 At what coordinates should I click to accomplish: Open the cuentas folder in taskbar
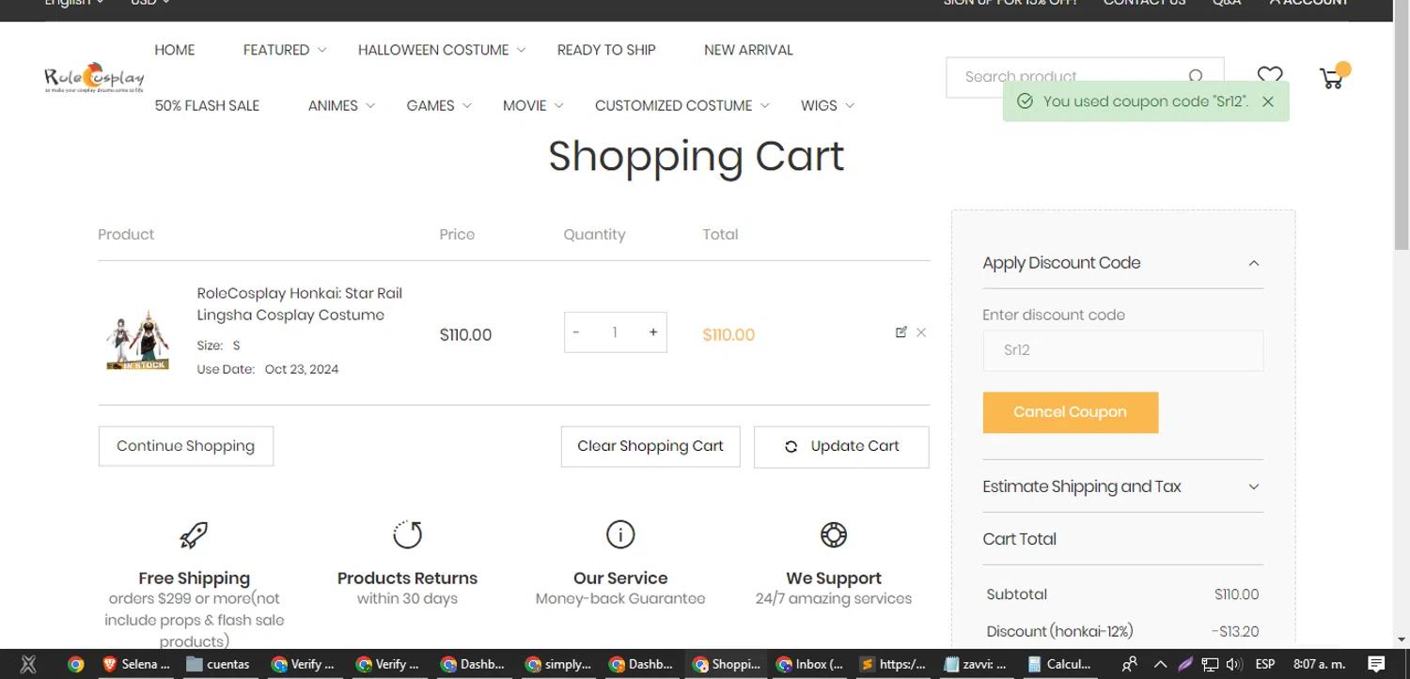point(219,664)
